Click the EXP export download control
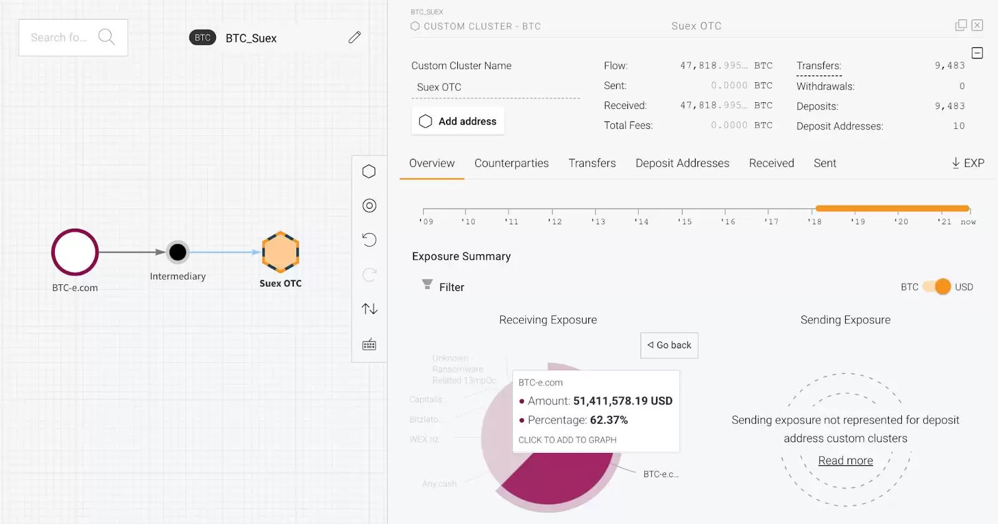The width and height of the screenshot is (998, 524). (967, 163)
